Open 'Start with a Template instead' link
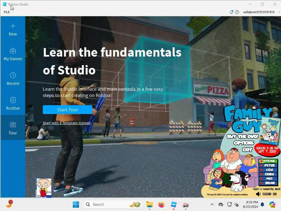281x211 pixels. tap(66, 123)
